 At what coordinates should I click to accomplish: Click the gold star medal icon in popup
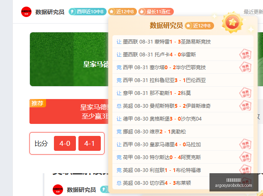tap(232, 22)
